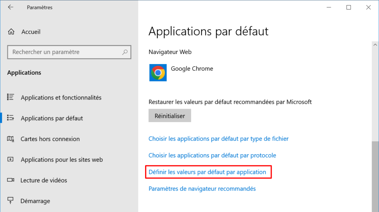Click the Démarrage icon in the sidebar
The height and width of the screenshot is (212, 379).
point(10,201)
